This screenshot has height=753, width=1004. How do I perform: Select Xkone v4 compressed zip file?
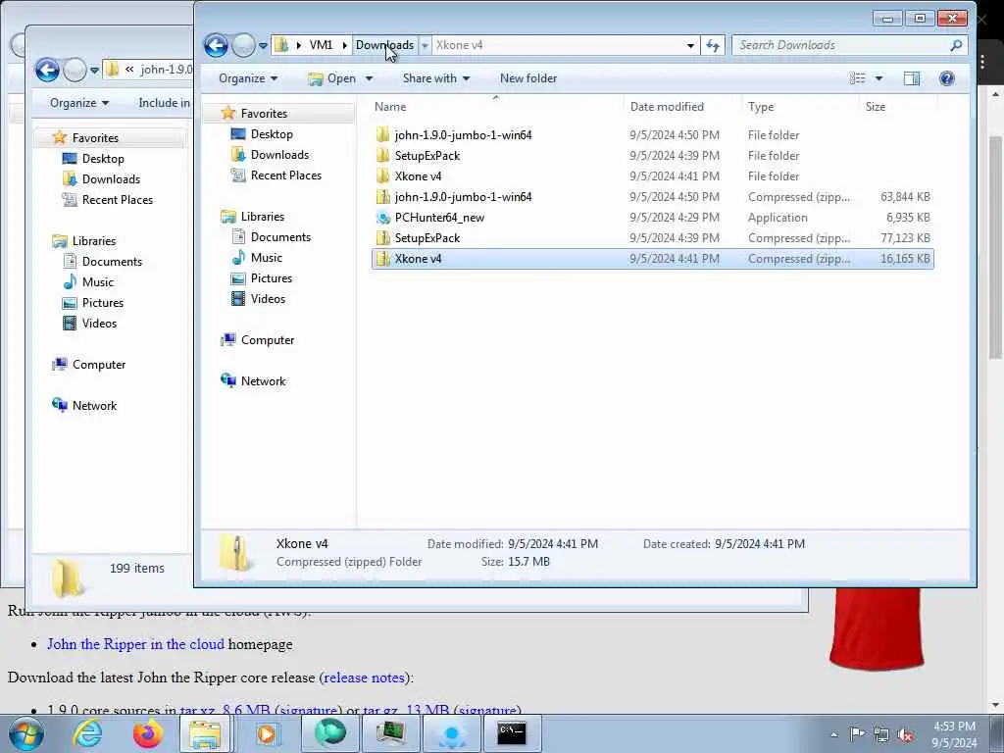[x=652, y=259]
